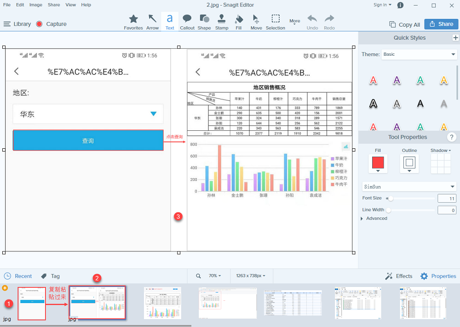460x327 pixels.
Task: Select the first tray thumbnail
Action: click(32, 304)
